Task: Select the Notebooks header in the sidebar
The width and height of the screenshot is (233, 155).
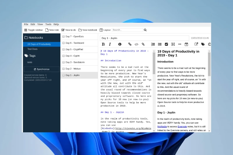Action: click(34, 38)
